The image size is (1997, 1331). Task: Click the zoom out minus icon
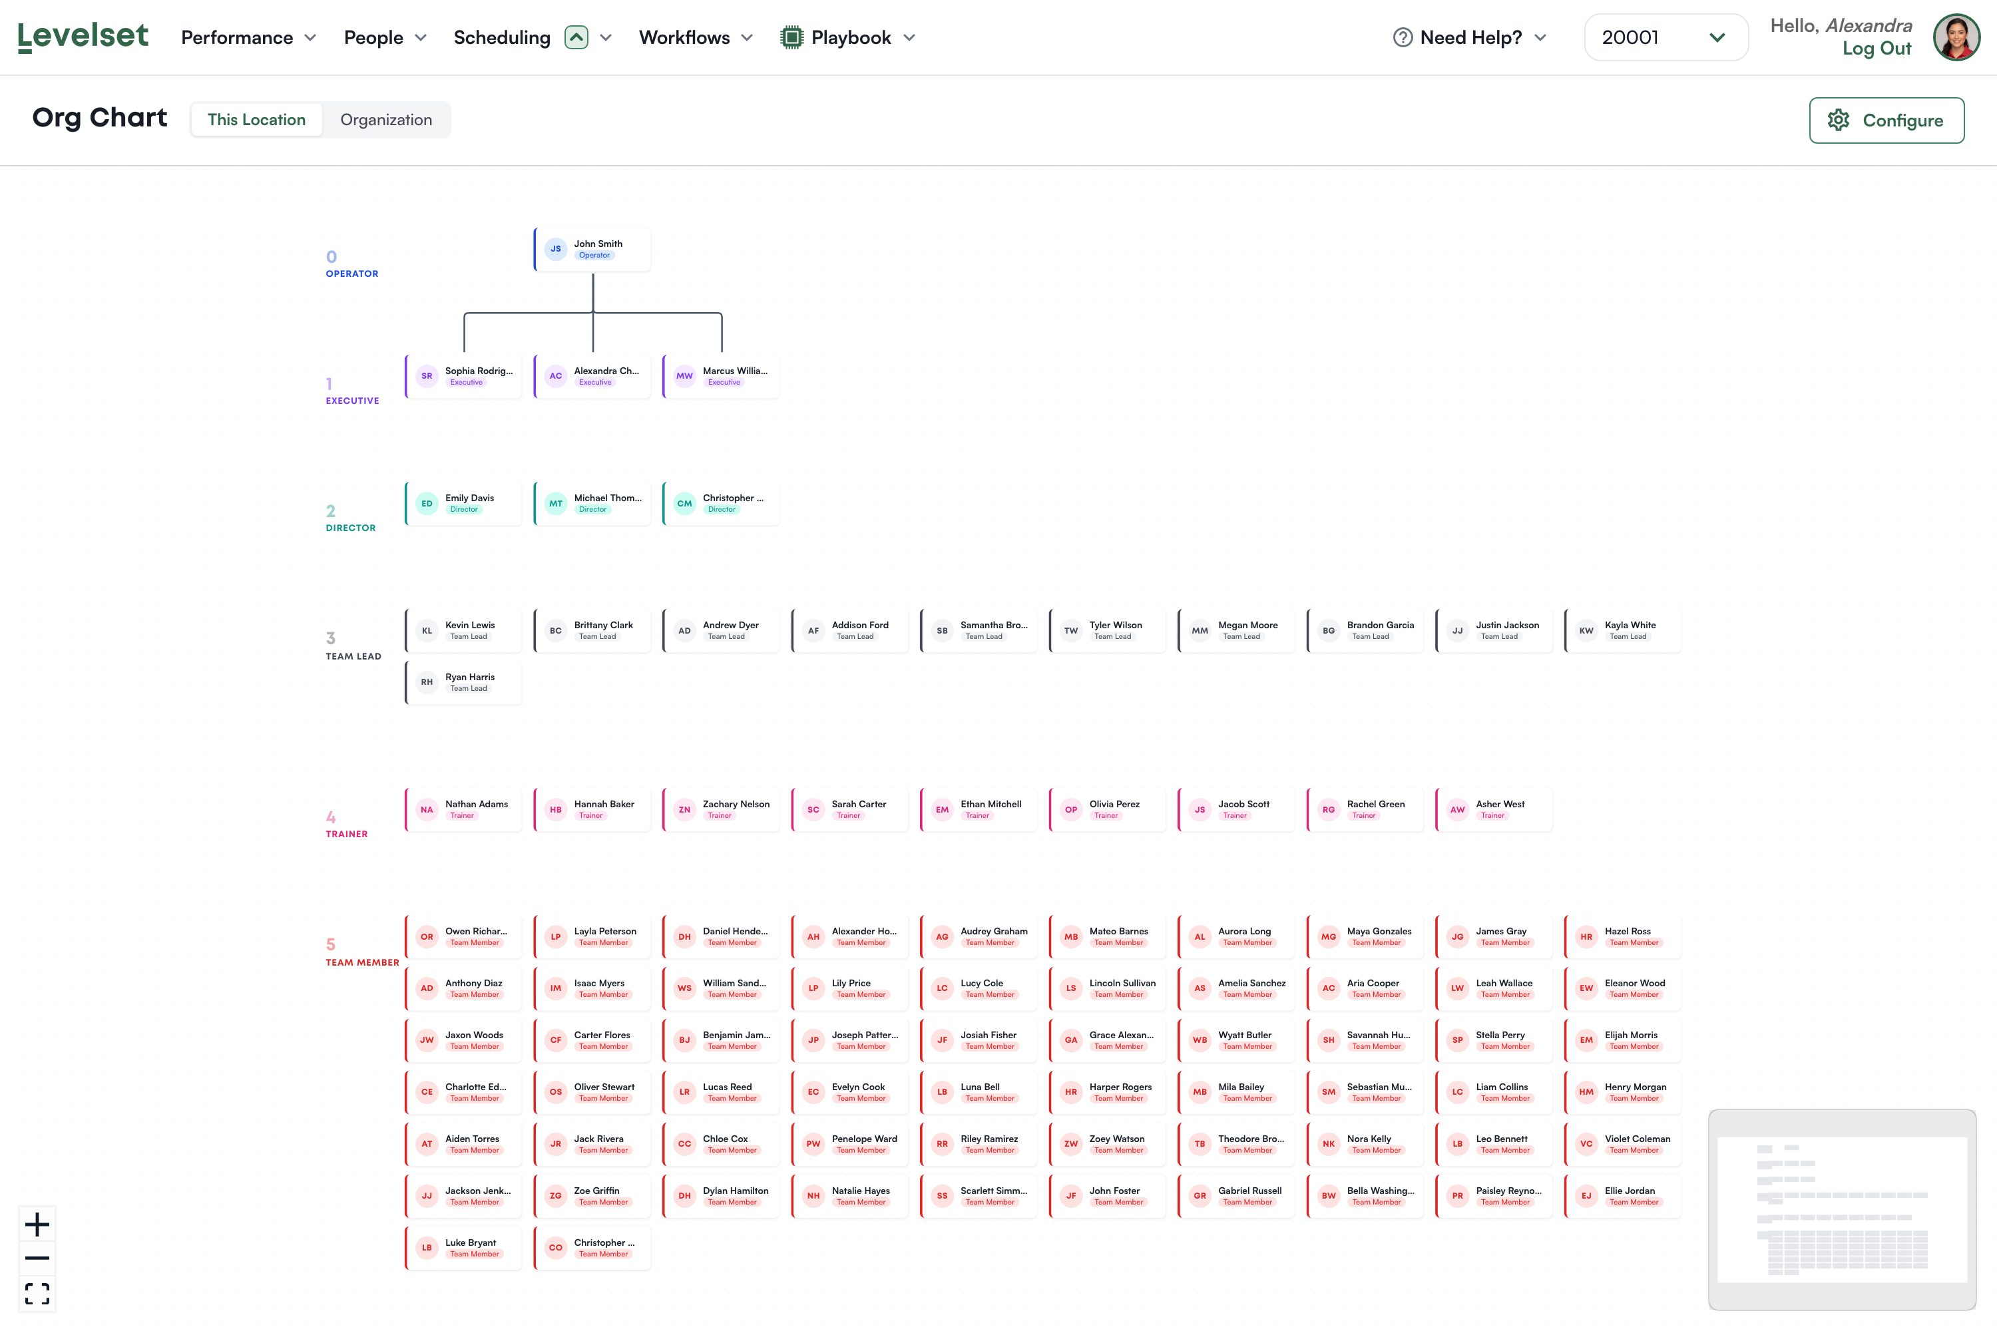(37, 1258)
